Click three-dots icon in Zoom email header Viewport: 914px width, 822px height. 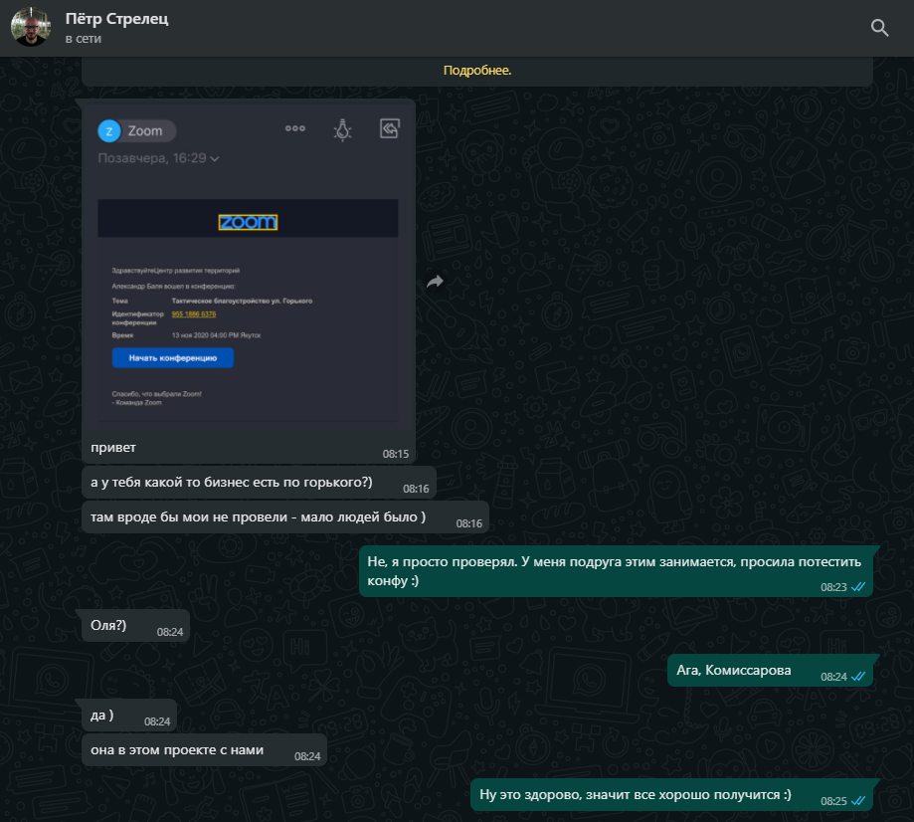(x=295, y=128)
